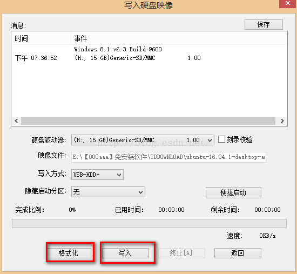The image size is (297, 274).
Task: Open the 硬盘驱动器 drive dropdown
Action: click(143, 140)
